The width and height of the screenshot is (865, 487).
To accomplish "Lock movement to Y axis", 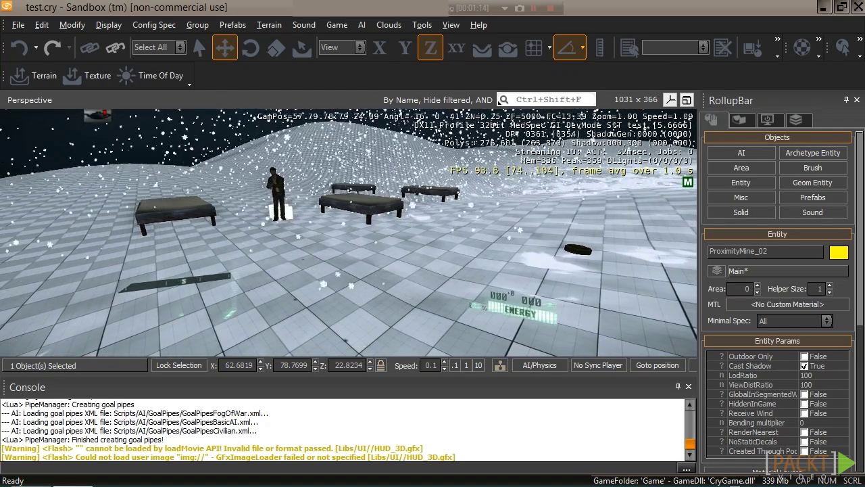I will (405, 48).
